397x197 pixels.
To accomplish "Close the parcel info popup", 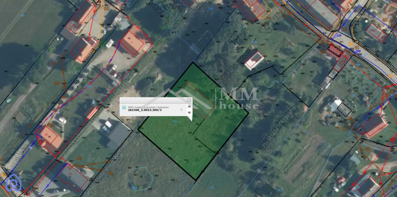I will [189, 100].
